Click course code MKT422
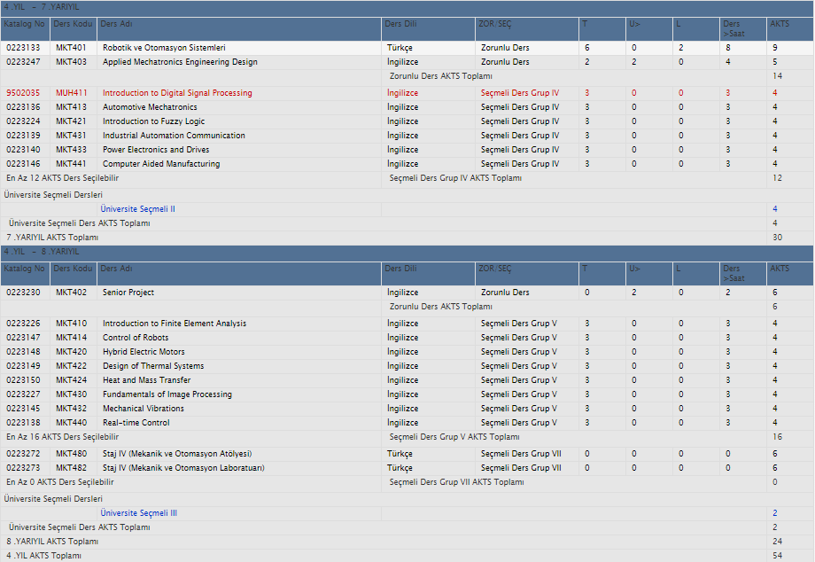 [x=71, y=366]
